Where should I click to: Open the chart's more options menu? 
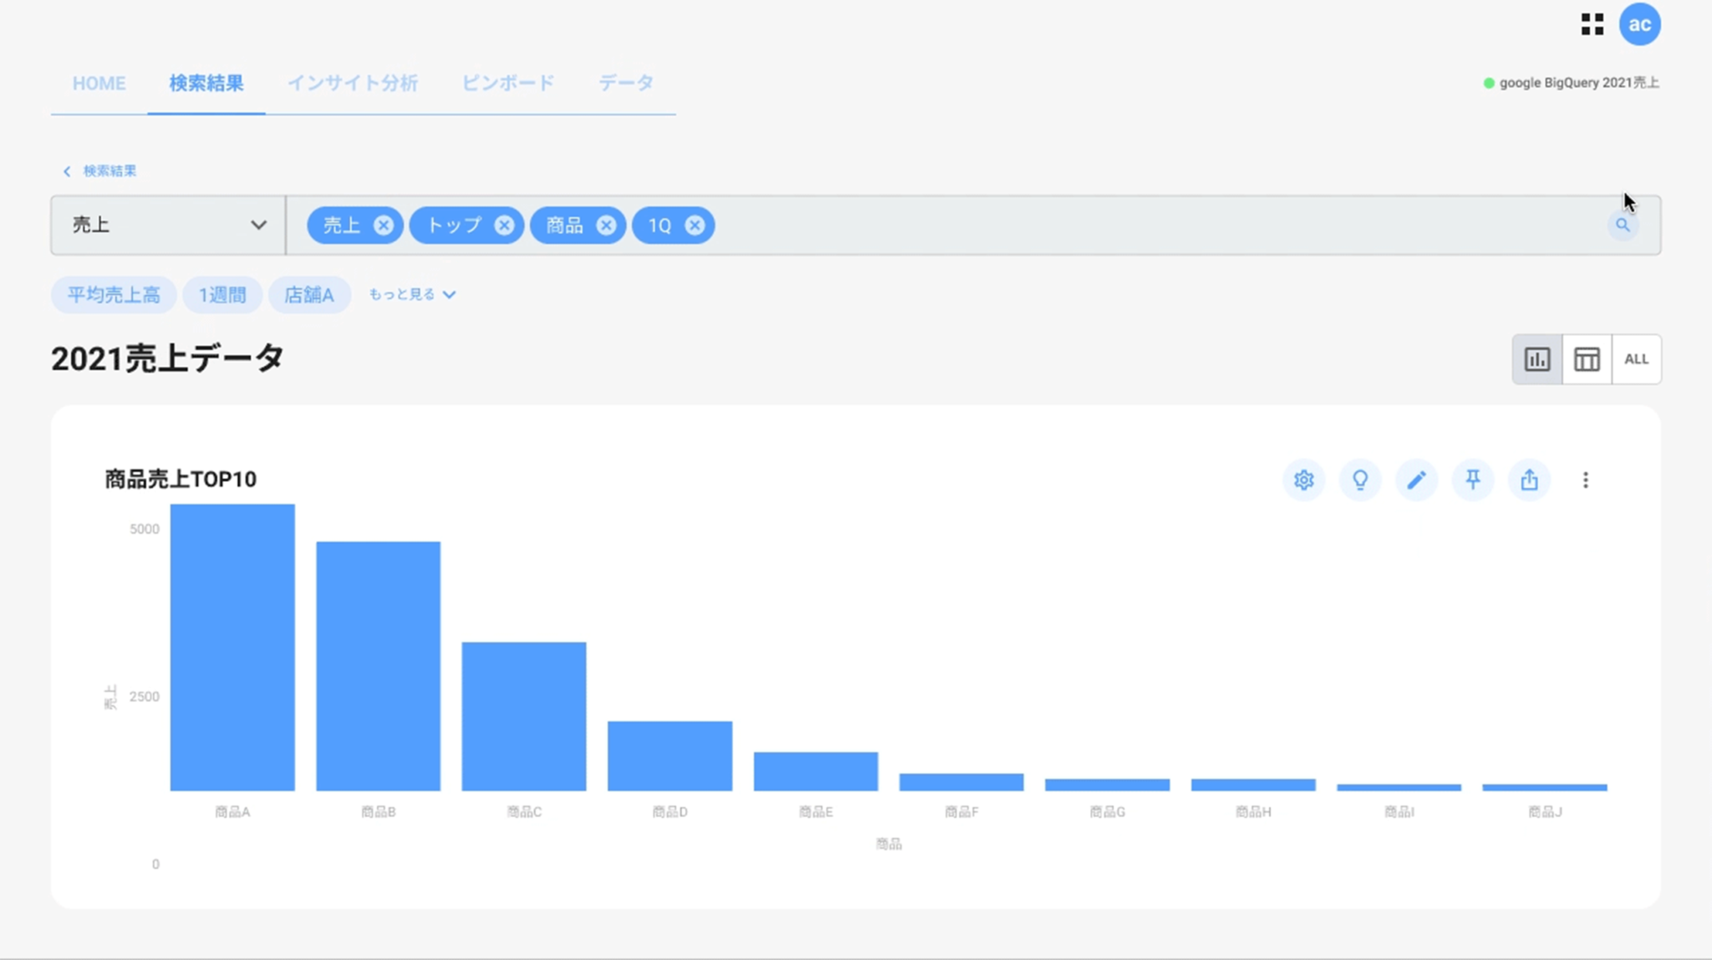[1585, 480]
